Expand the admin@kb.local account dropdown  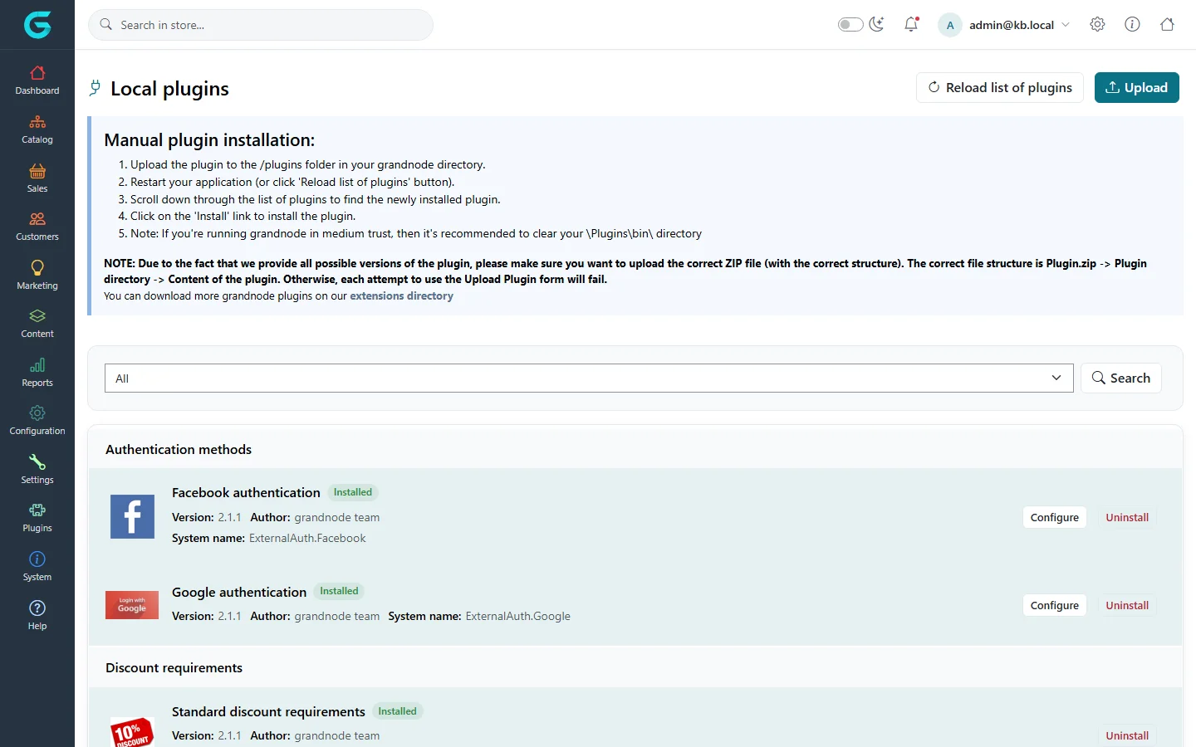pos(1005,25)
